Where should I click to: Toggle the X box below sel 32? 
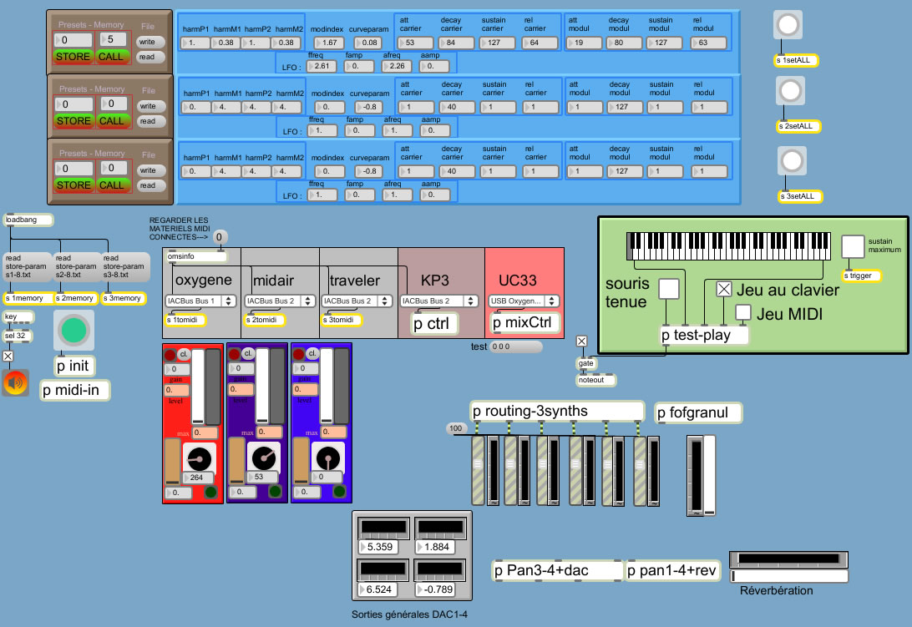point(8,356)
